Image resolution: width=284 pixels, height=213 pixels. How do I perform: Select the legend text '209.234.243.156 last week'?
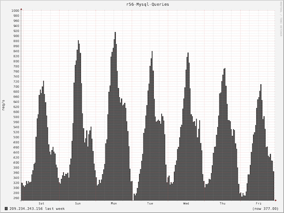pyautogui.click(x=37, y=209)
